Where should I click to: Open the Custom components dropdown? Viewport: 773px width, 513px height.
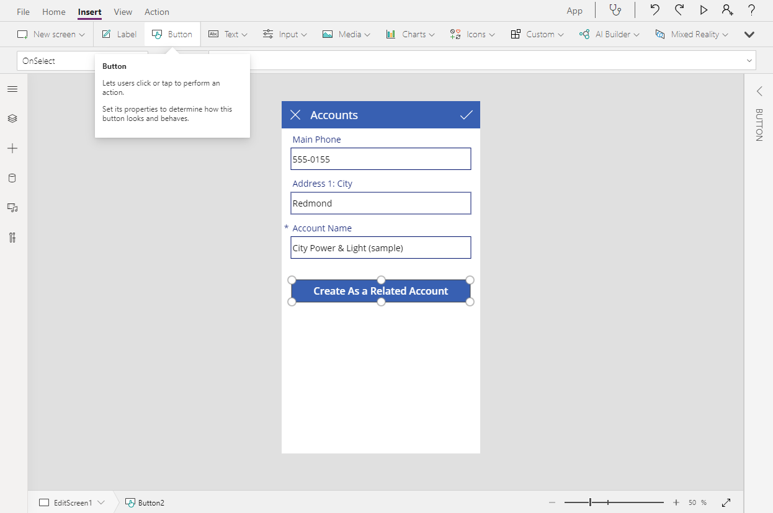[537, 34]
